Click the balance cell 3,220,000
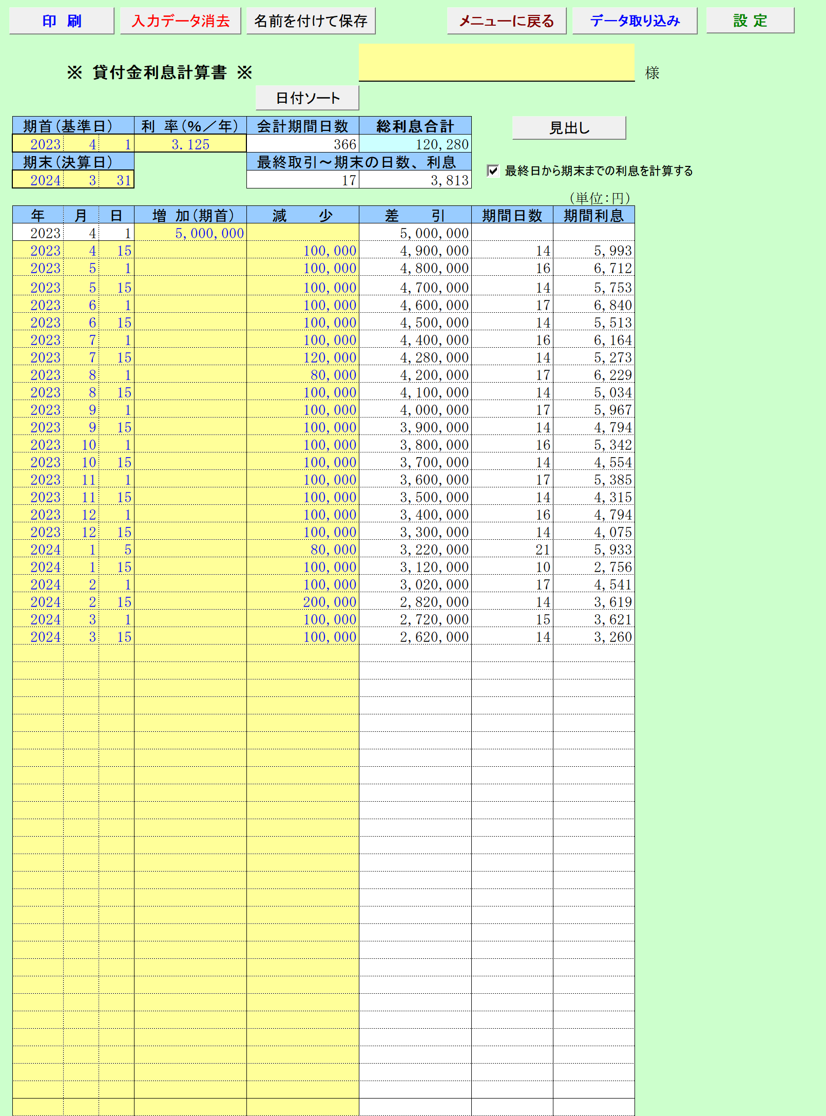The width and height of the screenshot is (826, 1116). tap(415, 550)
